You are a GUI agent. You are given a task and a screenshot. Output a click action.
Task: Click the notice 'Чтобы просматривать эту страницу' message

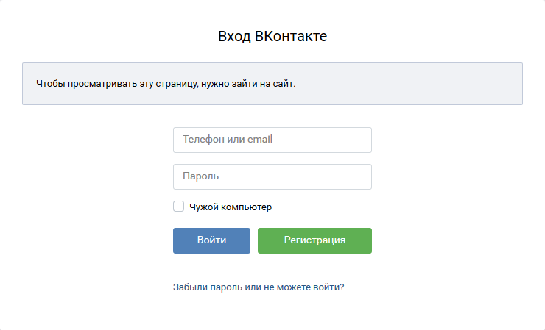(x=166, y=84)
